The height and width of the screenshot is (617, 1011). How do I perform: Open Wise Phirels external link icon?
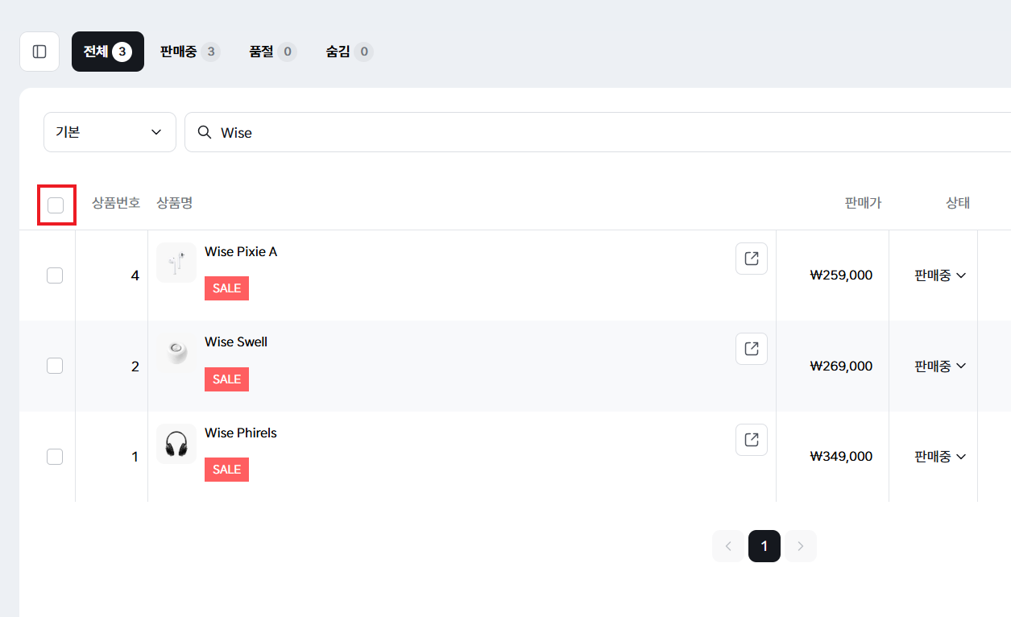[x=752, y=440]
